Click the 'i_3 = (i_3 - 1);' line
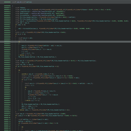The image size is (131, 131). tap(28, 53)
